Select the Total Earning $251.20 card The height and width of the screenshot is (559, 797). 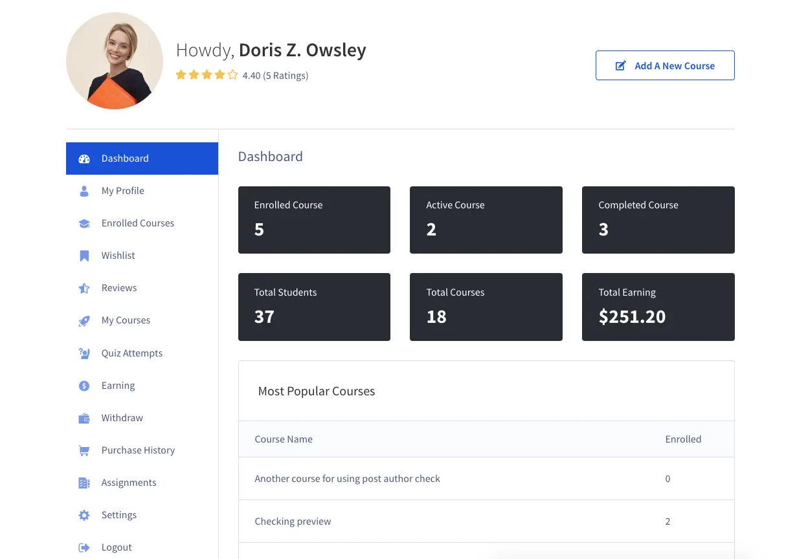point(658,307)
